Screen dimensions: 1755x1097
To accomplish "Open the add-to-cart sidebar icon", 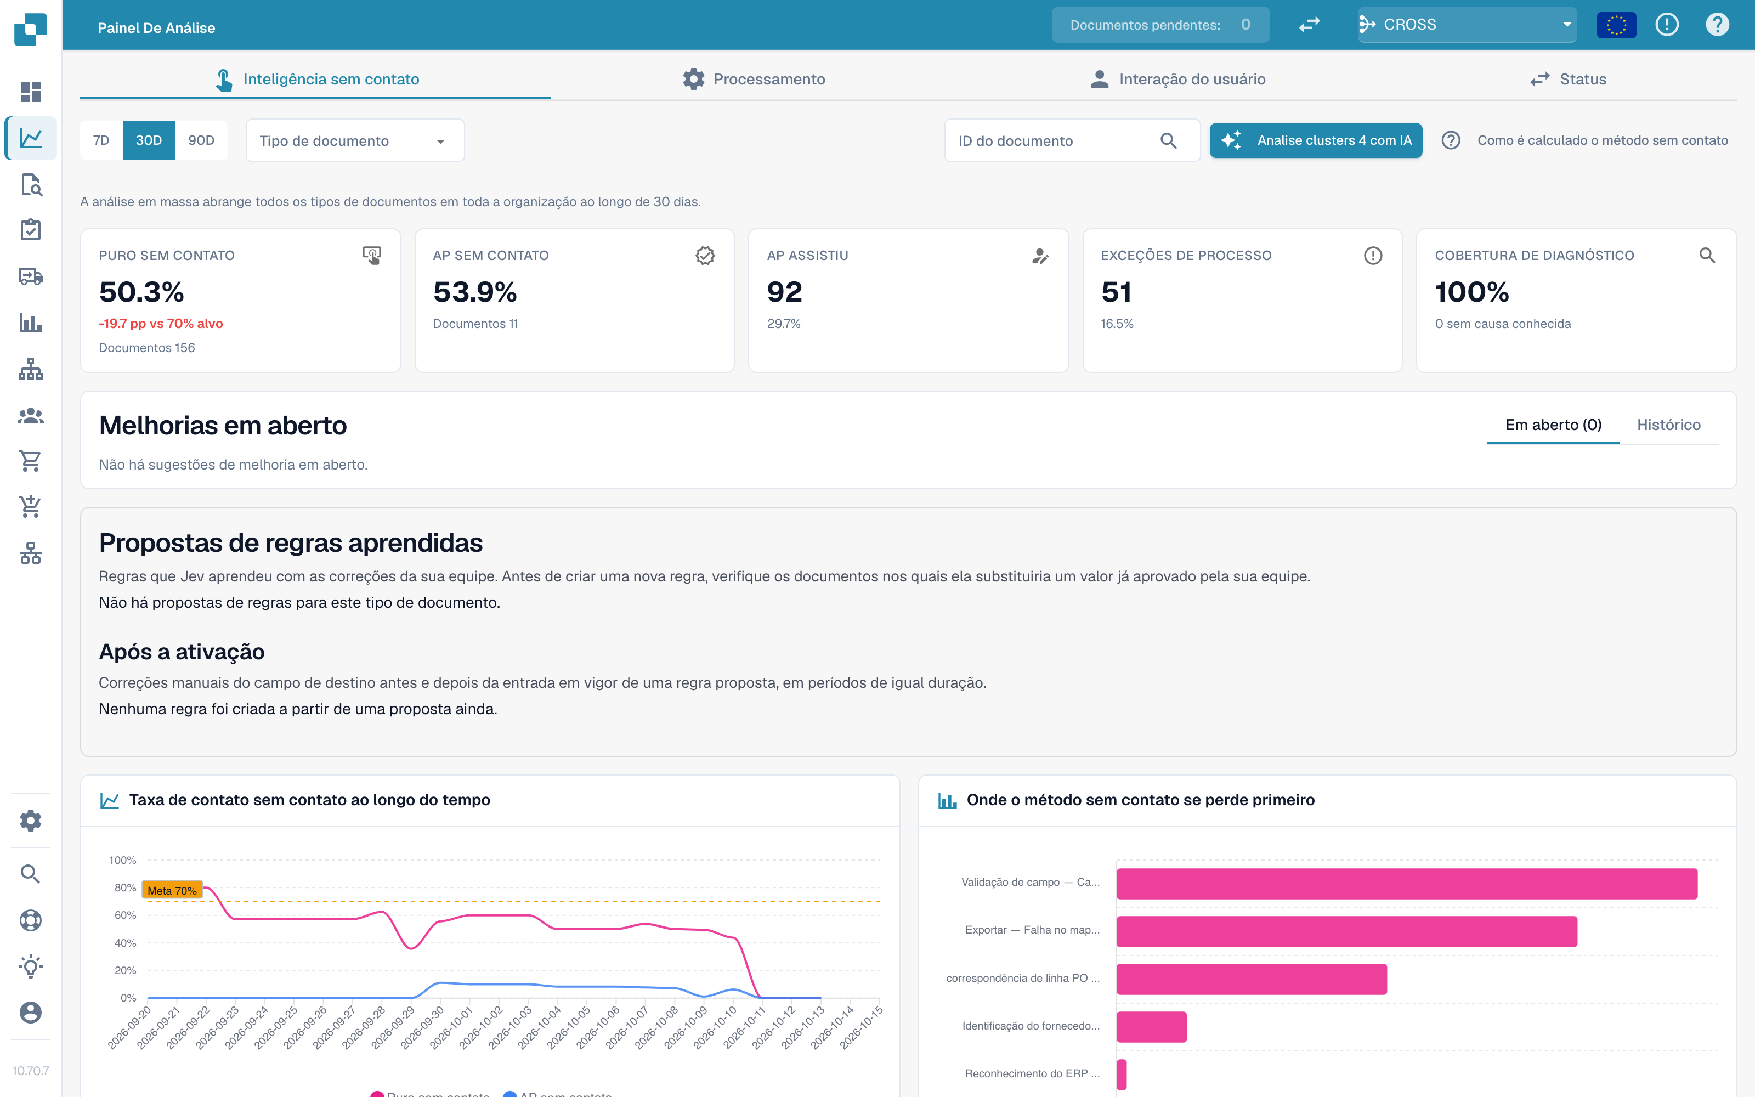I will [31, 506].
